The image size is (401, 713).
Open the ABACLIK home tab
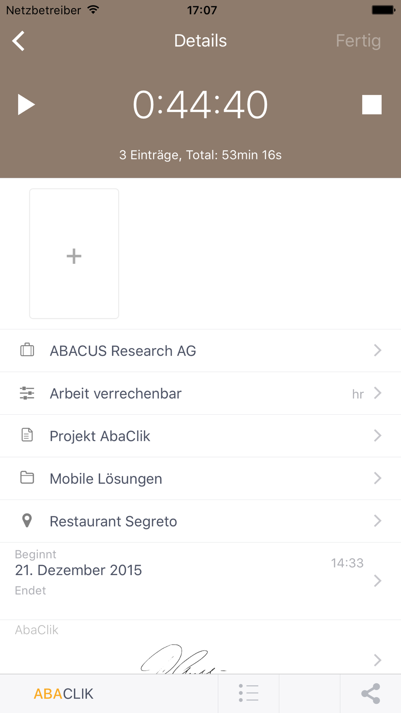(63, 694)
